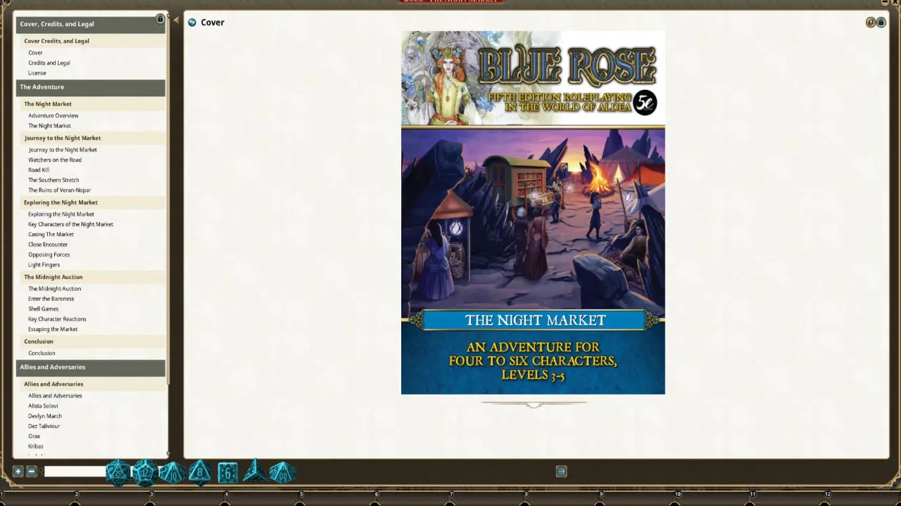Open the Close Encounter page

click(x=48, y=245)
